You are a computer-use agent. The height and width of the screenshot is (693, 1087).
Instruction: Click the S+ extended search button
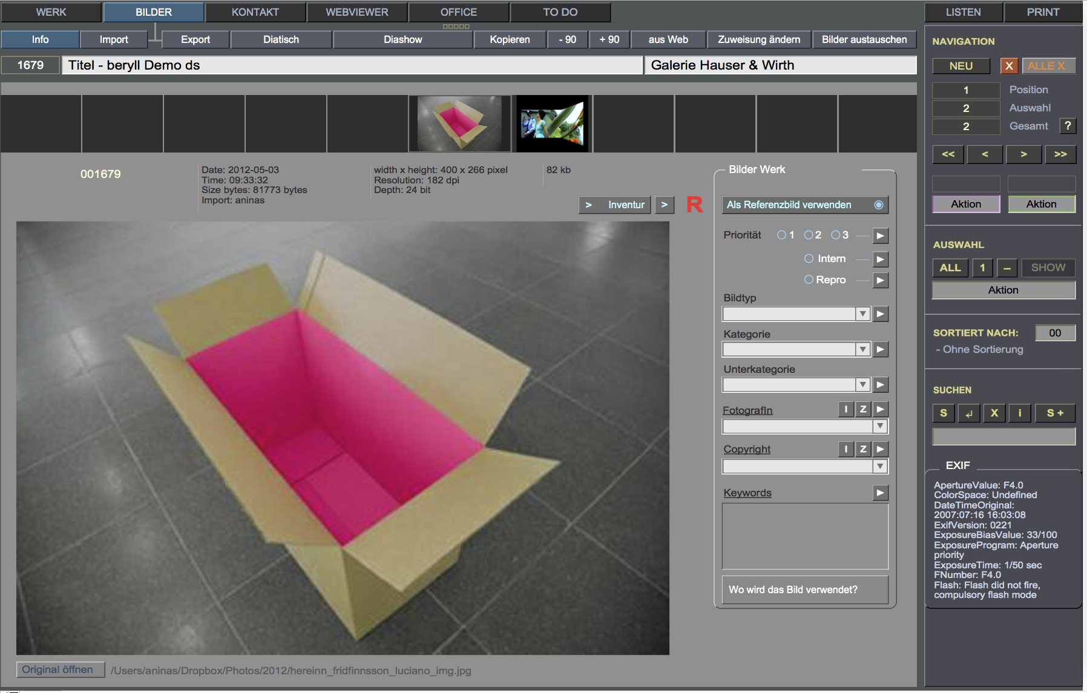pyautogui.click(x=1055, y=413)
